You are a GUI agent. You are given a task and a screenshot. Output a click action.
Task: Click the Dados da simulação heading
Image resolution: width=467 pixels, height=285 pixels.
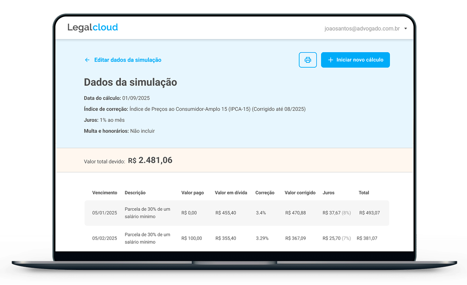130,82
